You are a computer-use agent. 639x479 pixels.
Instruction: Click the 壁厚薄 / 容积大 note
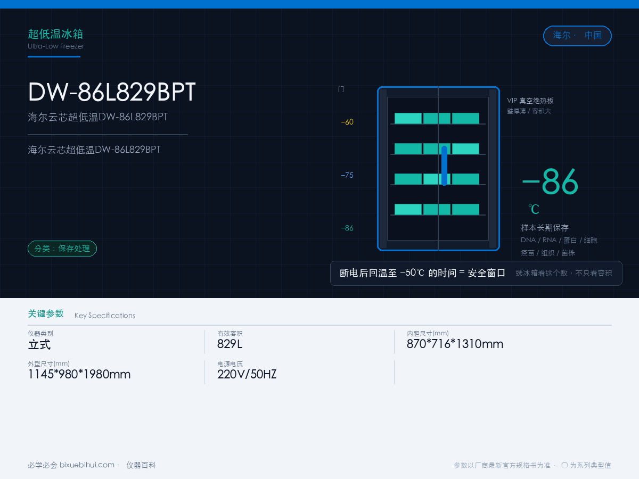click(x=529, y=111)
